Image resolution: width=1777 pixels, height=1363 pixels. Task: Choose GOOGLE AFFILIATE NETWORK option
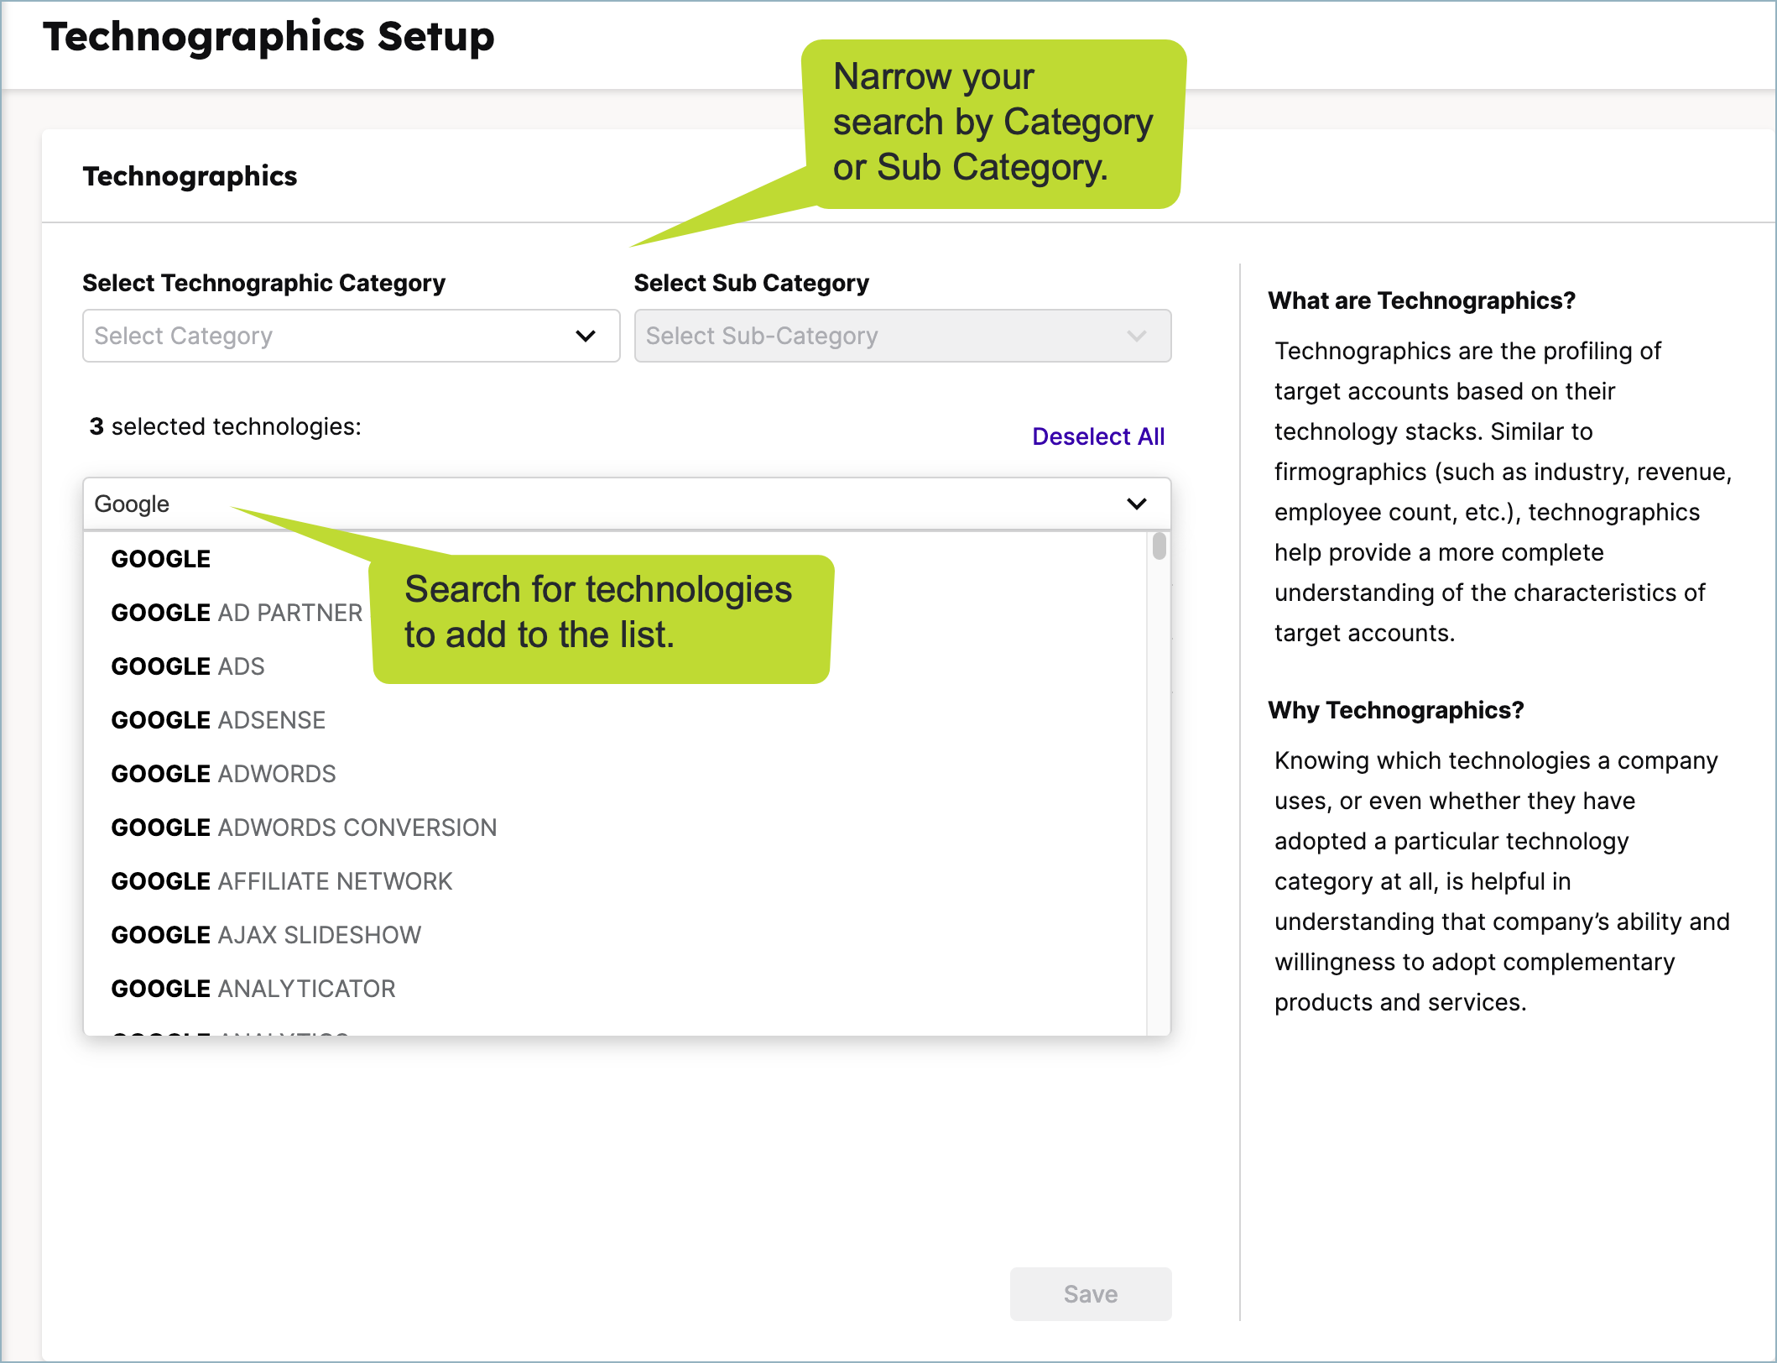[281, 880]
